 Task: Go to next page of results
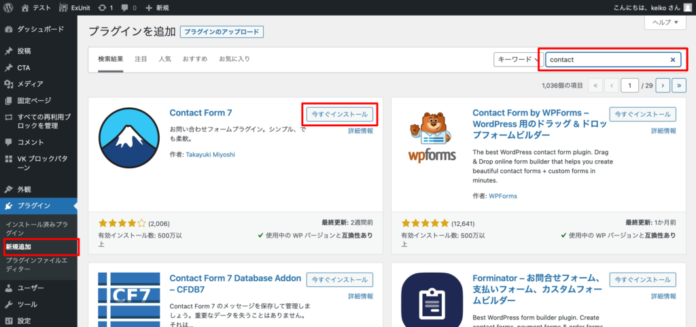pyautogui.click(x=662, y=85)
